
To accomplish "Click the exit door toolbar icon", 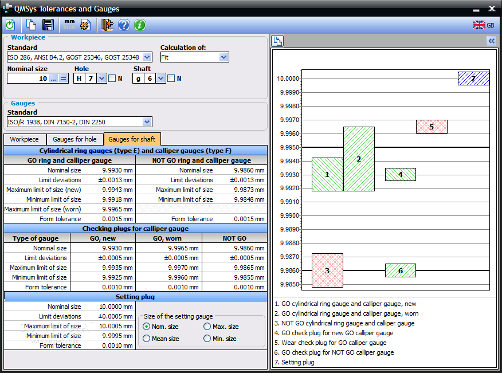I will 107,25.
